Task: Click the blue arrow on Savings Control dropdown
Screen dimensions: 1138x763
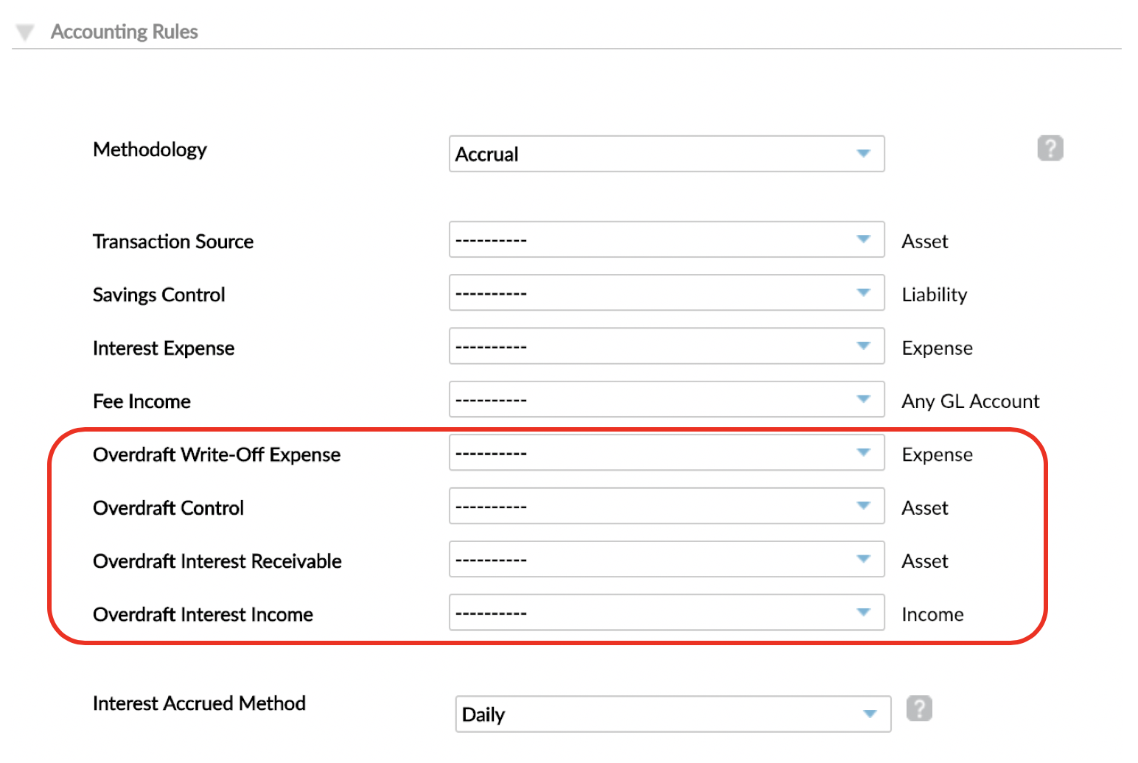Action: [x=863, y=292]
